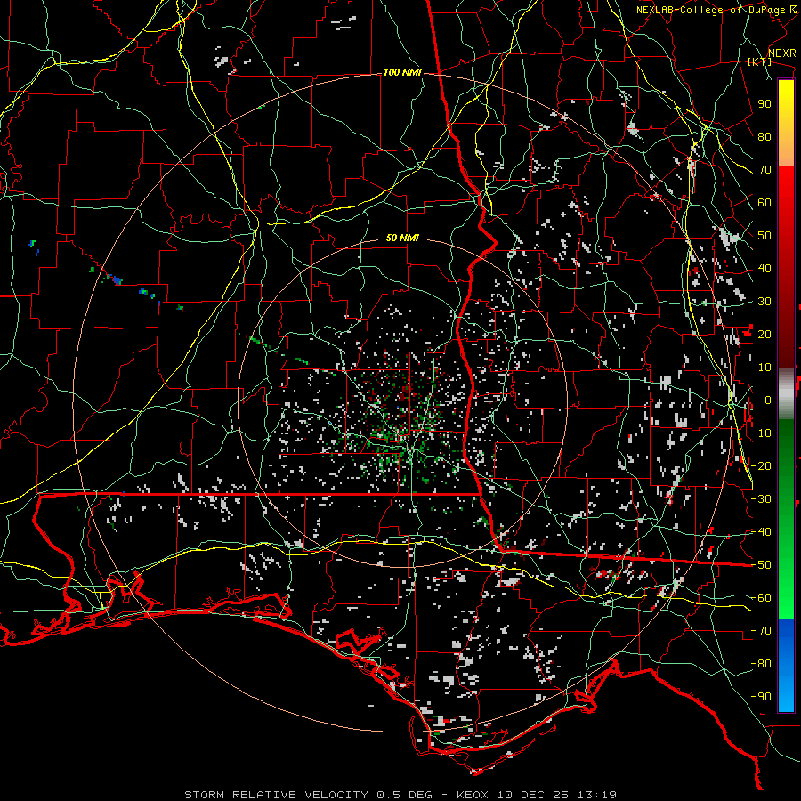
Task: Select the "90" value on velocity scale
Action: point(765,104)
